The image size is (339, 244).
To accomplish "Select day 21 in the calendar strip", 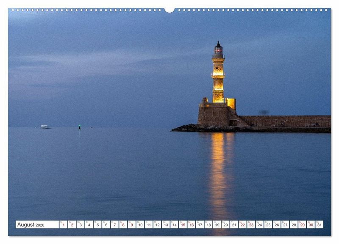I will click(x=234, y=225).
